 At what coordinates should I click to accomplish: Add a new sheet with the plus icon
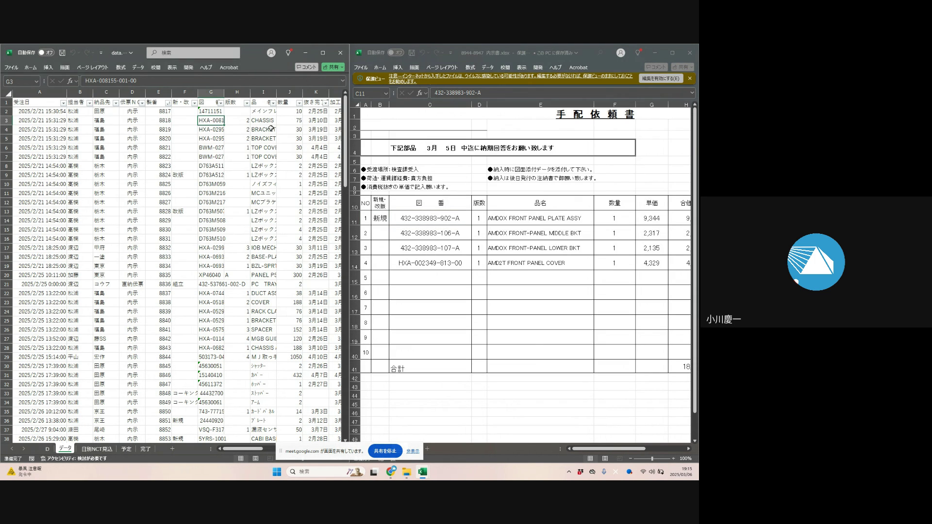tap(172, 449)
